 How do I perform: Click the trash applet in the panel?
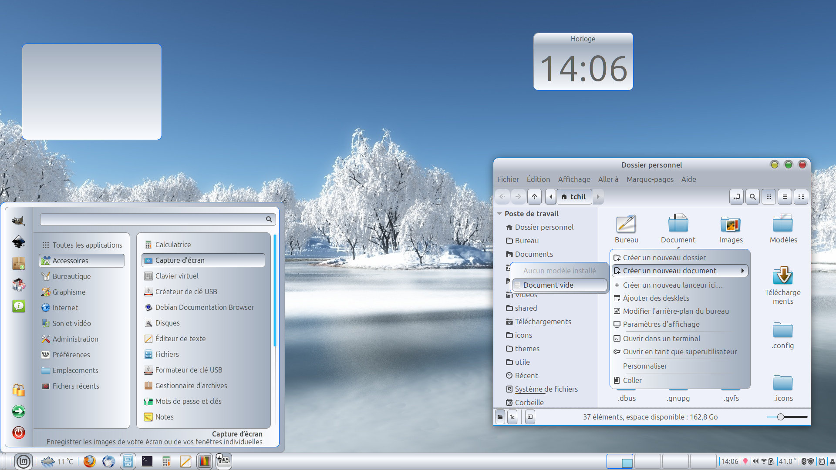(822, 461)
